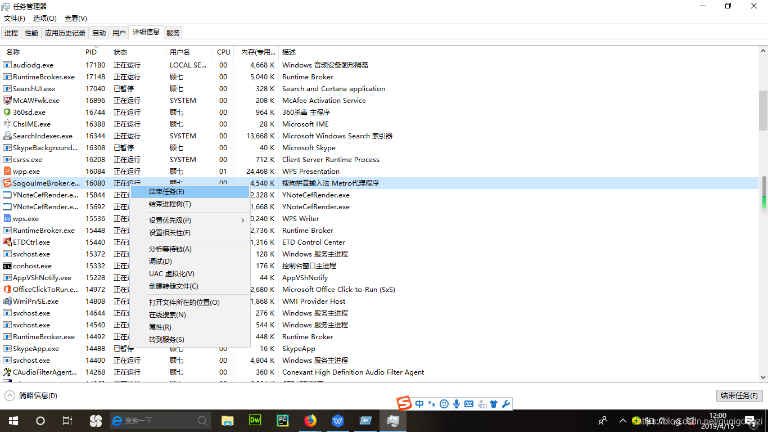Click Cortana circle icon on taskbar
This screenshot has height=432, width=768.
40,421
